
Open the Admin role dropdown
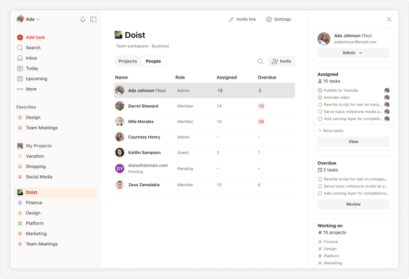pos(353,53)
